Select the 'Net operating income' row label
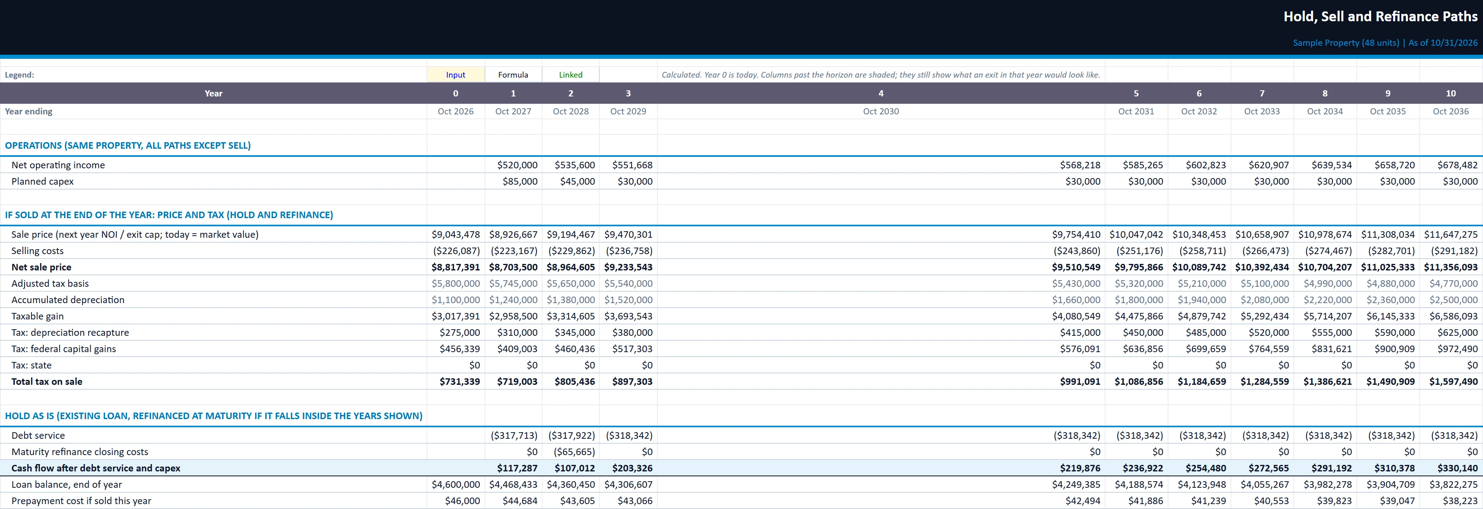The height and width of the screenshot is (509, 1483). point(58,165)
